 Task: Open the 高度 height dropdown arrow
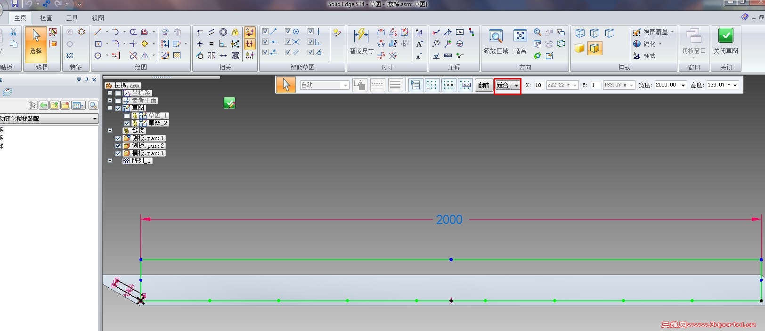[735, 85]
